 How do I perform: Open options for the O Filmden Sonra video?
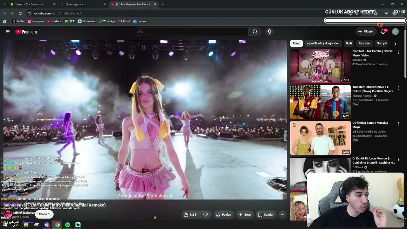[x=398, y=124]
